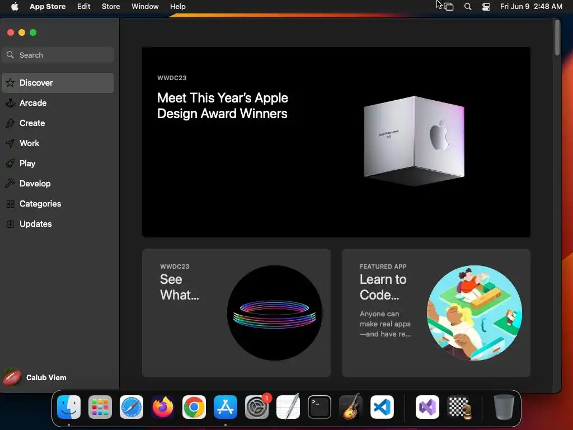
Task: Open Finder from the Dock
Action: click(x=69, y=406)
